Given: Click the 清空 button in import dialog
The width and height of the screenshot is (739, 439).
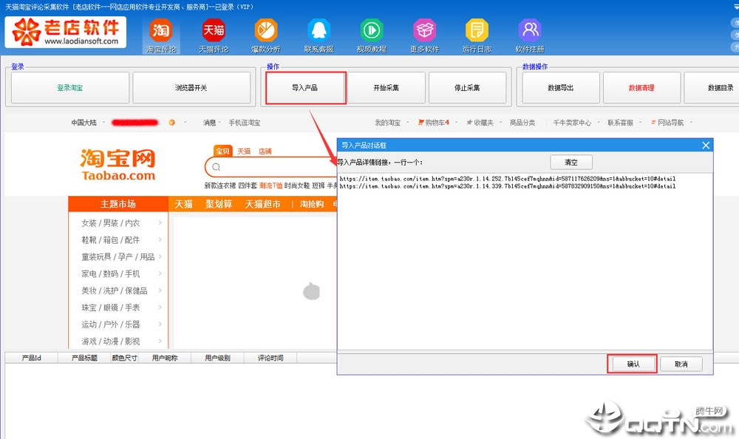Looking at the screenshot, I should 571,162.
